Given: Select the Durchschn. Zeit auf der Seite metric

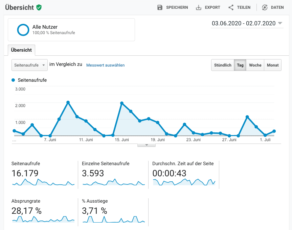Looking at the screenshot, I should (183, 163).
